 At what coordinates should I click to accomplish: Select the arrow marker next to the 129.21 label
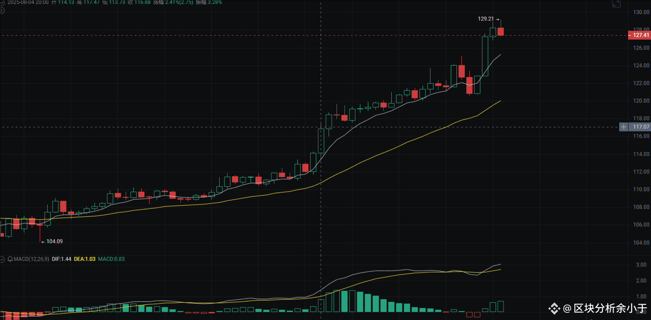499,19
